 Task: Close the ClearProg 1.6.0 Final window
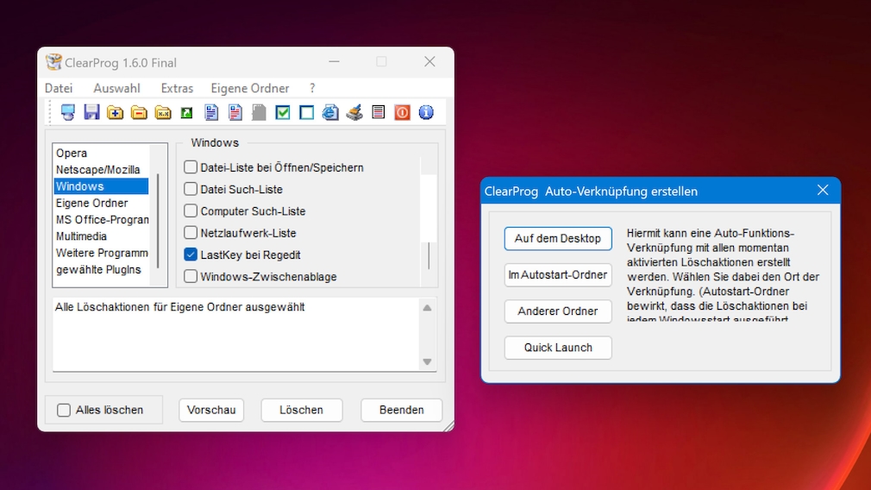tap(429, 61)
